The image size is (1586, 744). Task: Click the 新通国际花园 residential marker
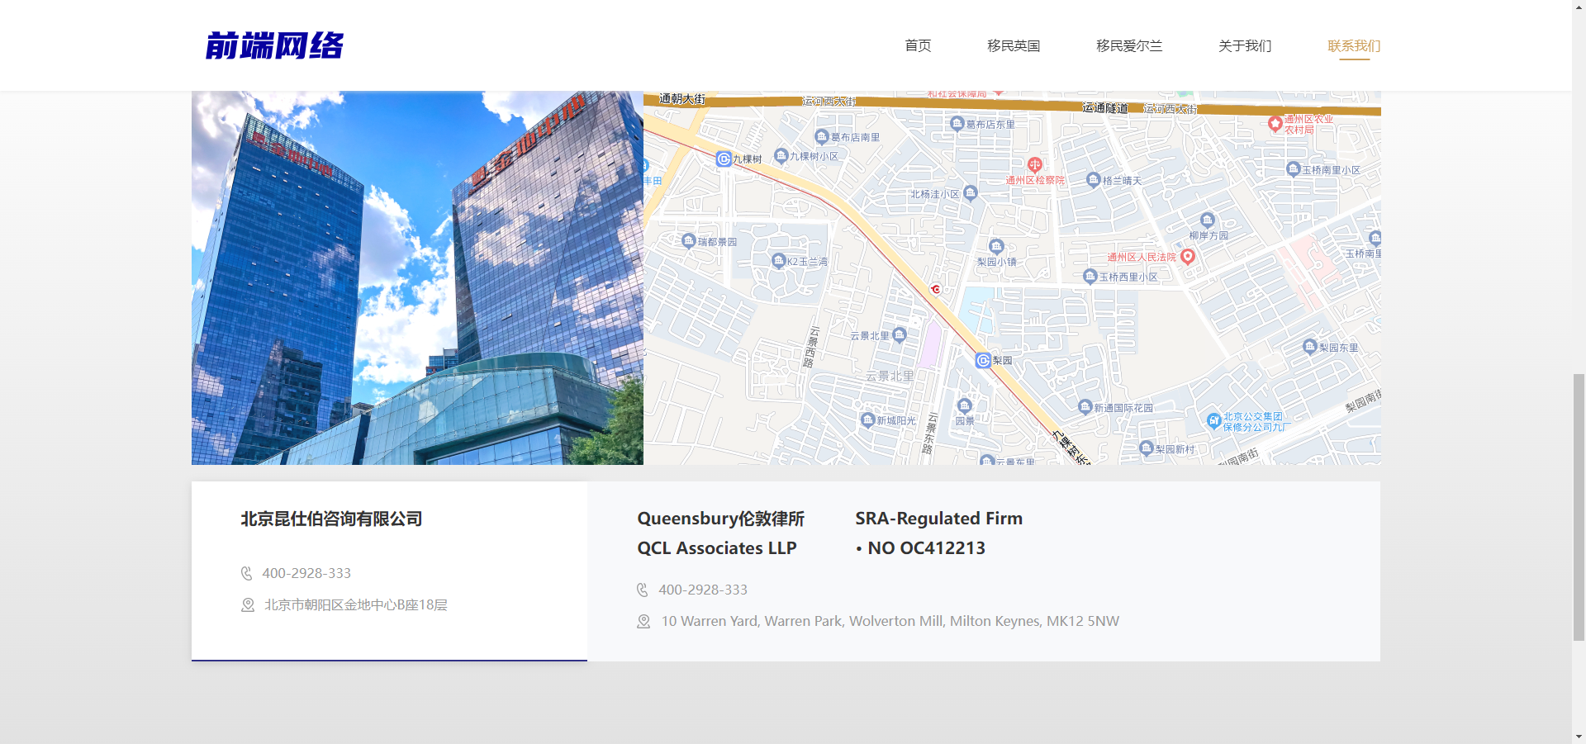1085,407
